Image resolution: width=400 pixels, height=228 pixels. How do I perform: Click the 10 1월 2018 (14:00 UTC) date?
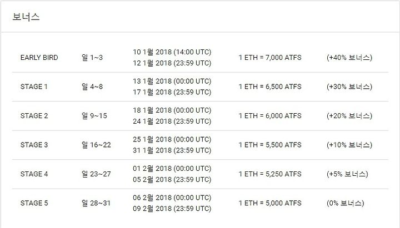(172, 52)
